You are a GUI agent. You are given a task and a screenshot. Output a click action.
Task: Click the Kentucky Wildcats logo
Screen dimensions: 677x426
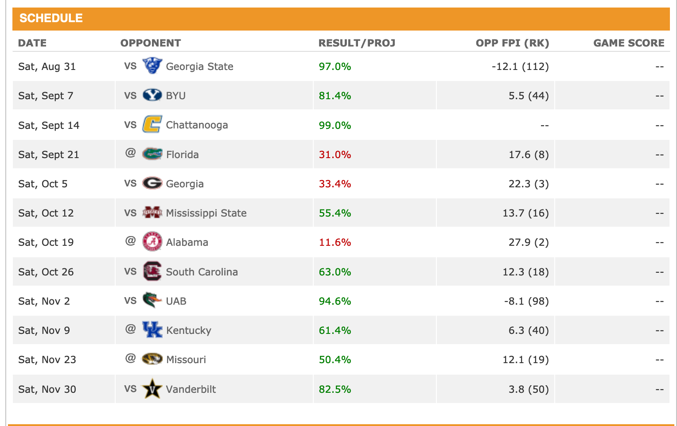pyautogui.click(x=152, y=330)
